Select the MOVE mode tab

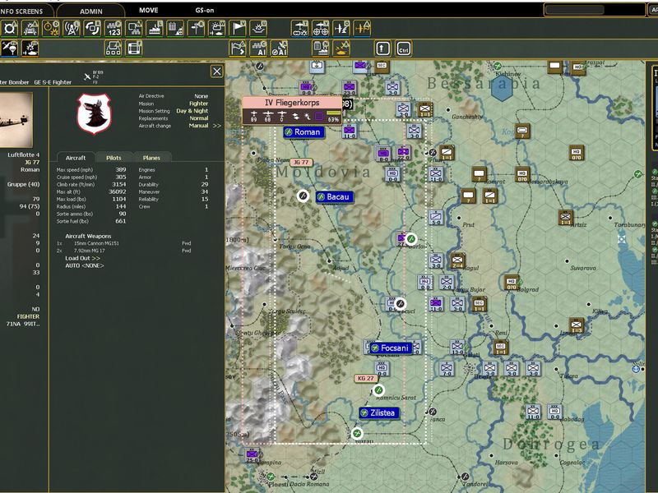(x=149, y=10)
